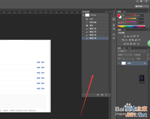The image size is (150, 119).
Task: Expand the layer filter 类型 dropdown
Action: pos(122,51)
